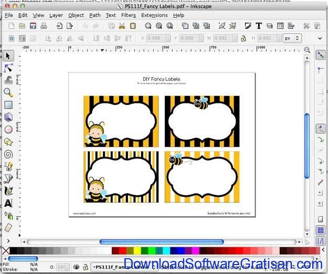Select the Star polygon tool

[x=8, y=142]
